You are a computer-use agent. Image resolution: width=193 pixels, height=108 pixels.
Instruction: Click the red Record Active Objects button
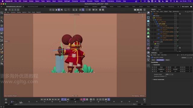pos(81,99)
